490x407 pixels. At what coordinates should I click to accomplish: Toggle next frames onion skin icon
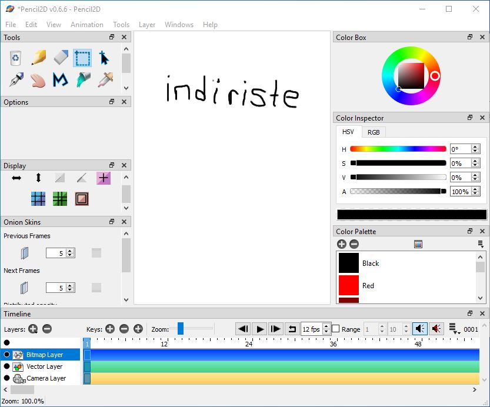tap(24, 288)
